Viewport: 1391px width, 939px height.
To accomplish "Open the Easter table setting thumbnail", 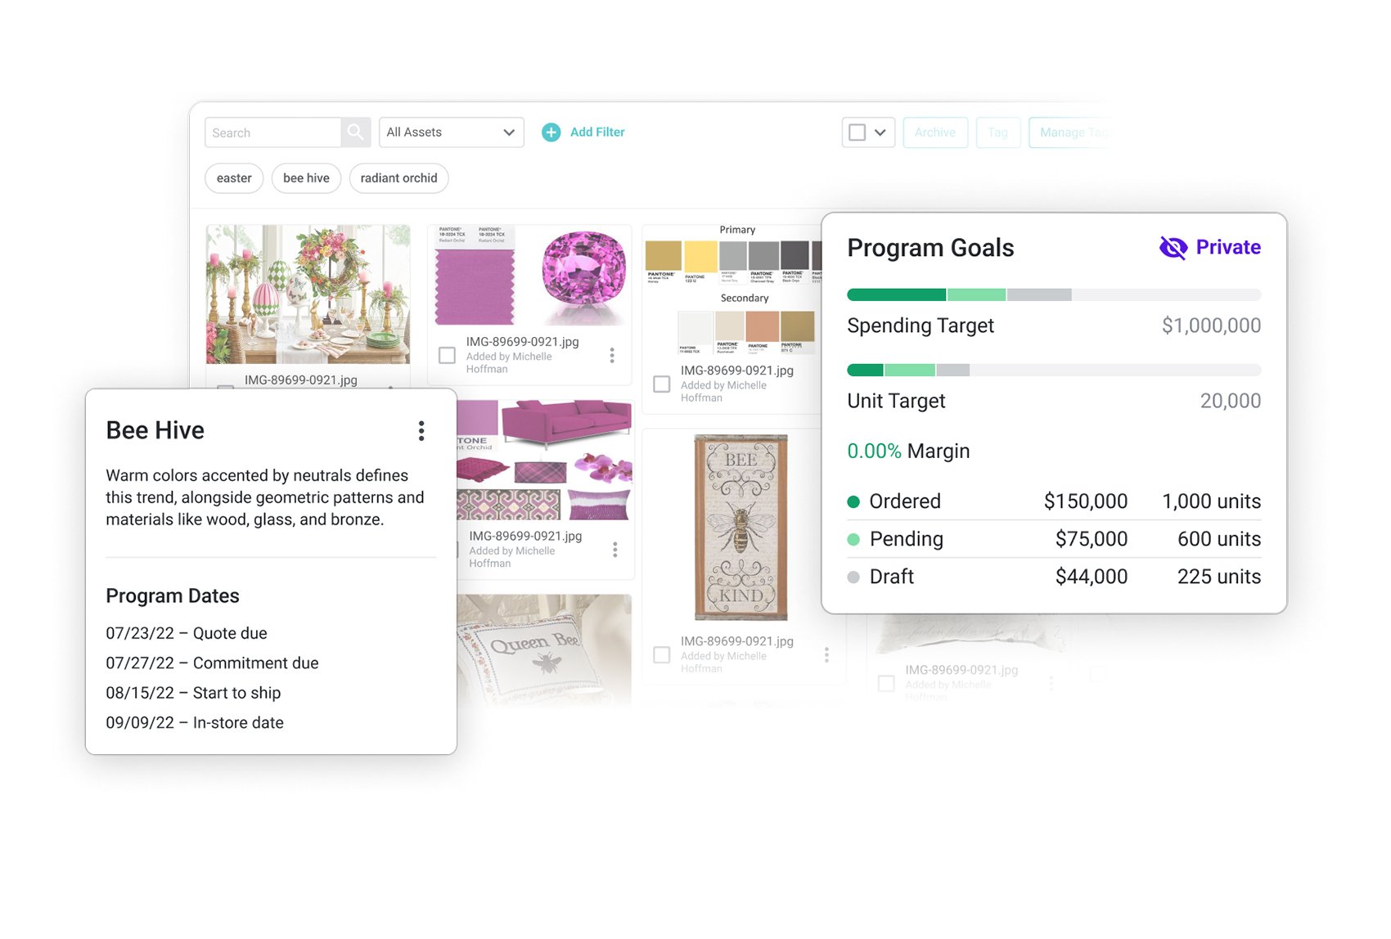I will coord(308,294).
